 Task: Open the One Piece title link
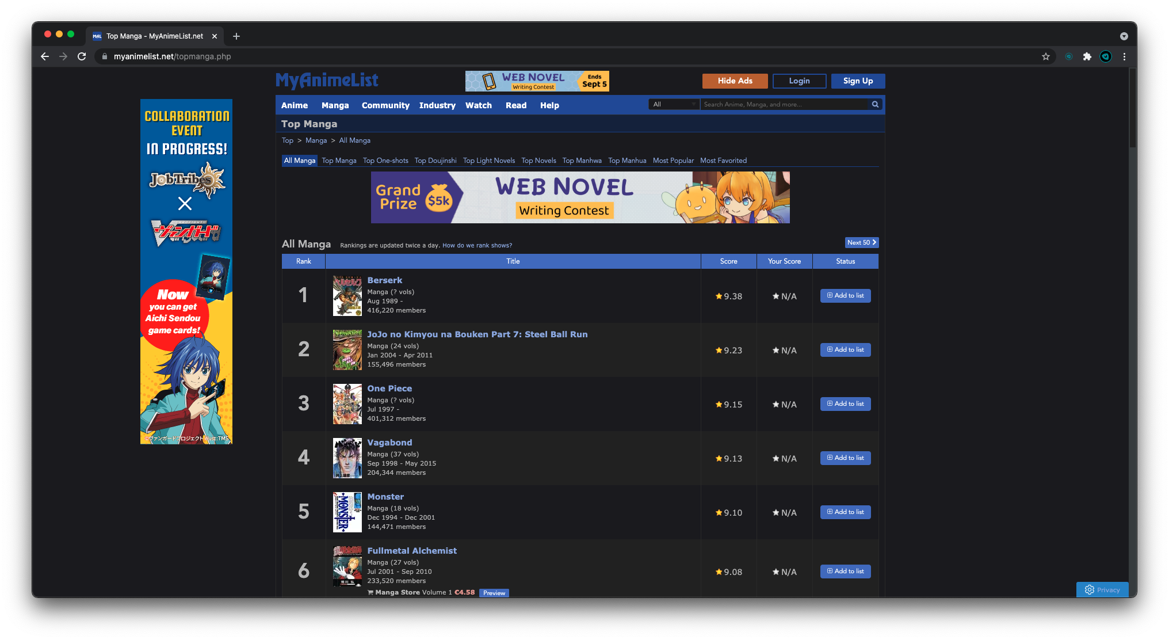(389, 388)
